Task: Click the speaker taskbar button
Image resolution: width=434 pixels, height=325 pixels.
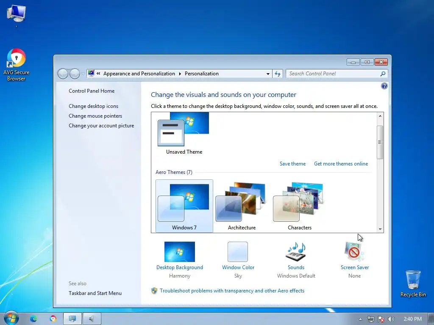Action: [92, 319]
